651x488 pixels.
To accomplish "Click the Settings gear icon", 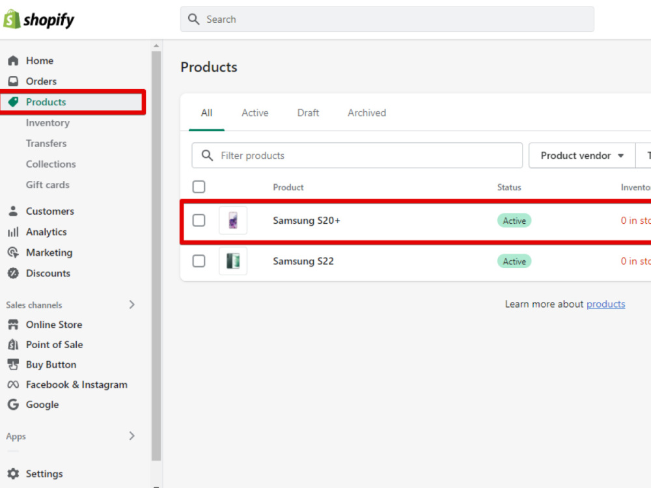I will click(x=13, y=474).
